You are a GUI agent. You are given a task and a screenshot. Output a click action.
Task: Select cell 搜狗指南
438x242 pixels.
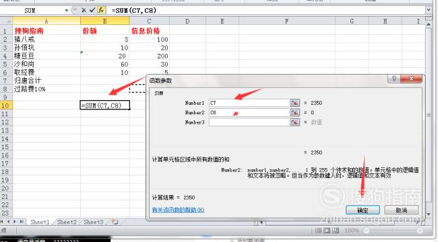46,31
